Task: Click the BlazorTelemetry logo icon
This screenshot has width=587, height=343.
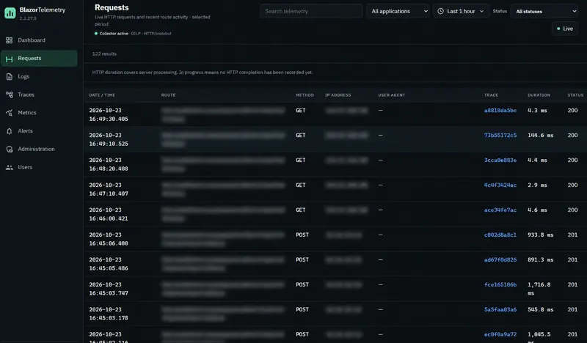Action: point(10,13)
